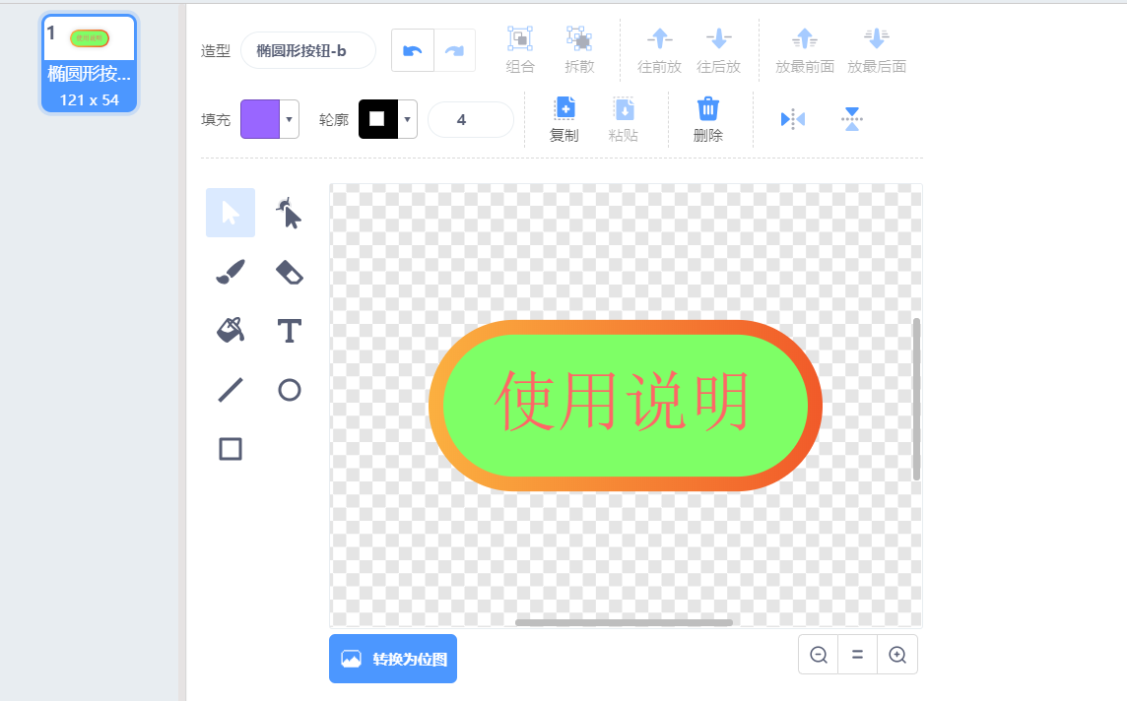This screenshot has width=1127, height=701.
Task: Click the outline width input field
Action: click(x=470, y=119)
